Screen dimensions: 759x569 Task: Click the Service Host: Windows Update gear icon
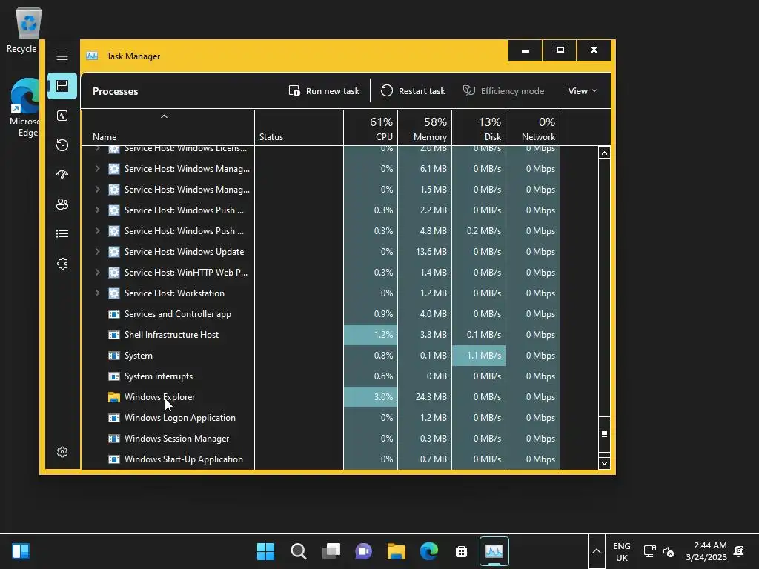(113, 252)
